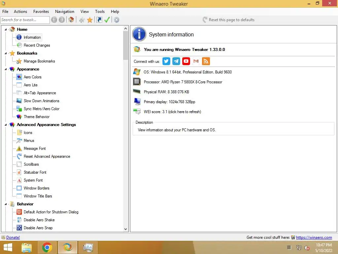Click the Donate! link
The image size is (338, 254).
coord(13,237)
